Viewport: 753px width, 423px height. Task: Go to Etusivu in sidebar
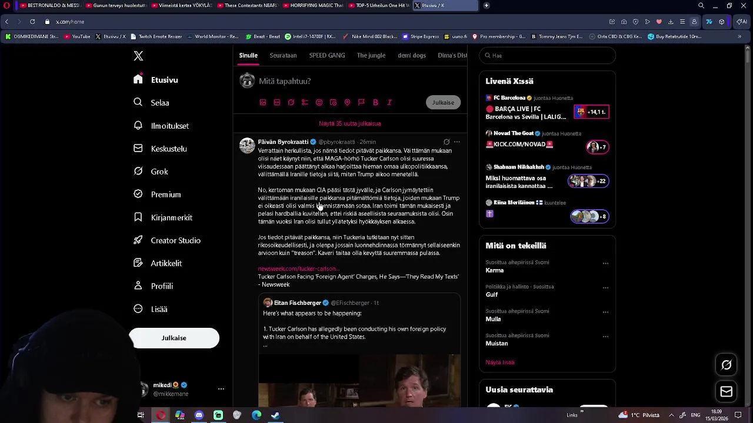[x=156, y=80]
